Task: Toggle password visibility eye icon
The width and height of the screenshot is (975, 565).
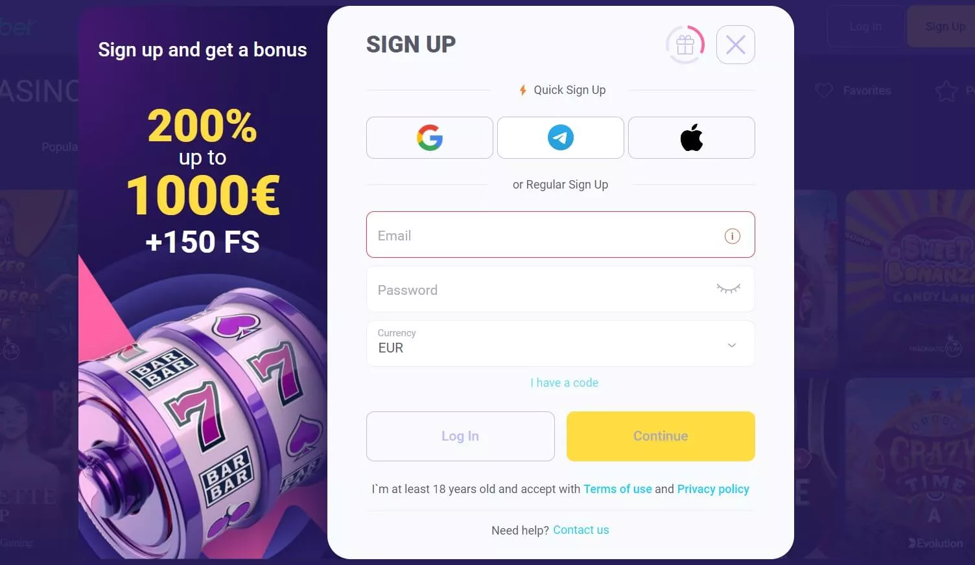Action: (729, 289)
